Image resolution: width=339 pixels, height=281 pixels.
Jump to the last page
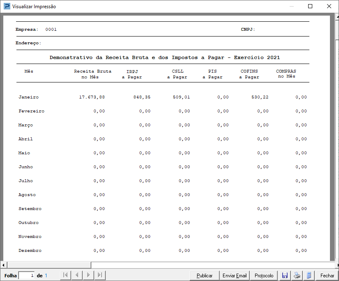tap(100, 275)
